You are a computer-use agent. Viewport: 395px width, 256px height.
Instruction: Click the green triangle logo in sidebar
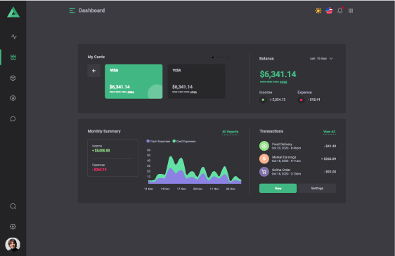tap(13, 13)
